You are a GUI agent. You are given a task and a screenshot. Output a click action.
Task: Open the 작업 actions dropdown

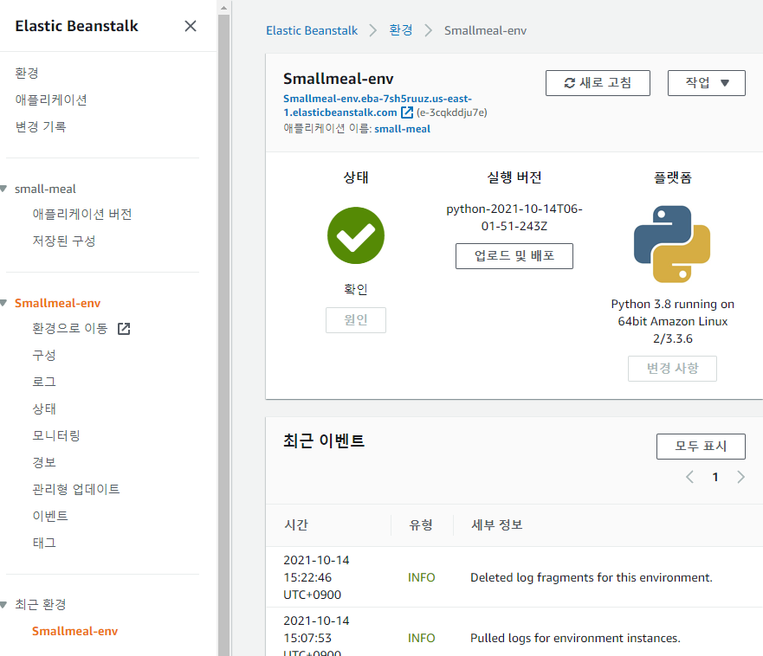pos(706,83)
